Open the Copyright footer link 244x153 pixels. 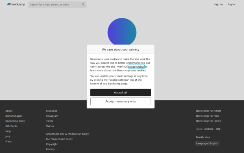[52, 144]
